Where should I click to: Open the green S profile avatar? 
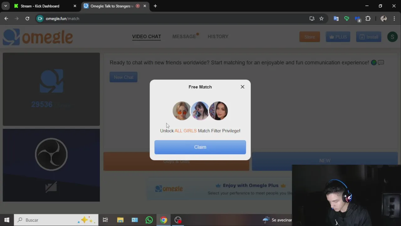point(393,37)
